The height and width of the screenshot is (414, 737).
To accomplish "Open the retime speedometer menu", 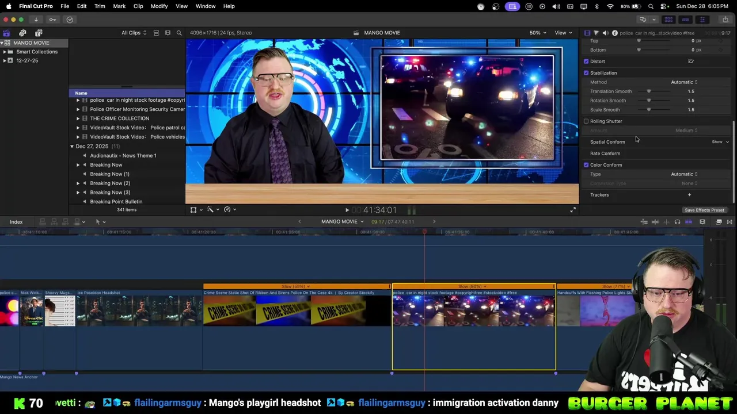I will coord(229,210).
